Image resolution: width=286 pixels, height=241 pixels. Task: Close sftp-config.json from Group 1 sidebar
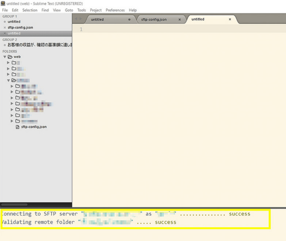point(5,27)
